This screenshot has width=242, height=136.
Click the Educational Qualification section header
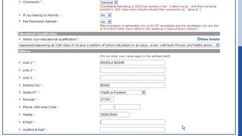click(x=119, y=34)
